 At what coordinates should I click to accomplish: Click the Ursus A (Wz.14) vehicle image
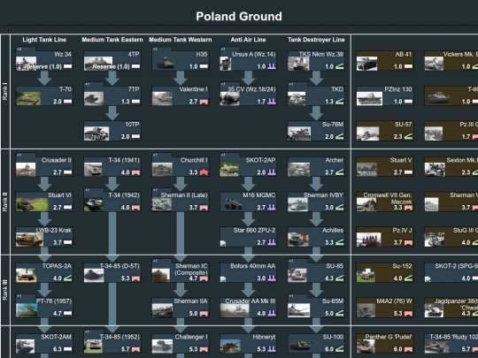(x=226, y=64)
